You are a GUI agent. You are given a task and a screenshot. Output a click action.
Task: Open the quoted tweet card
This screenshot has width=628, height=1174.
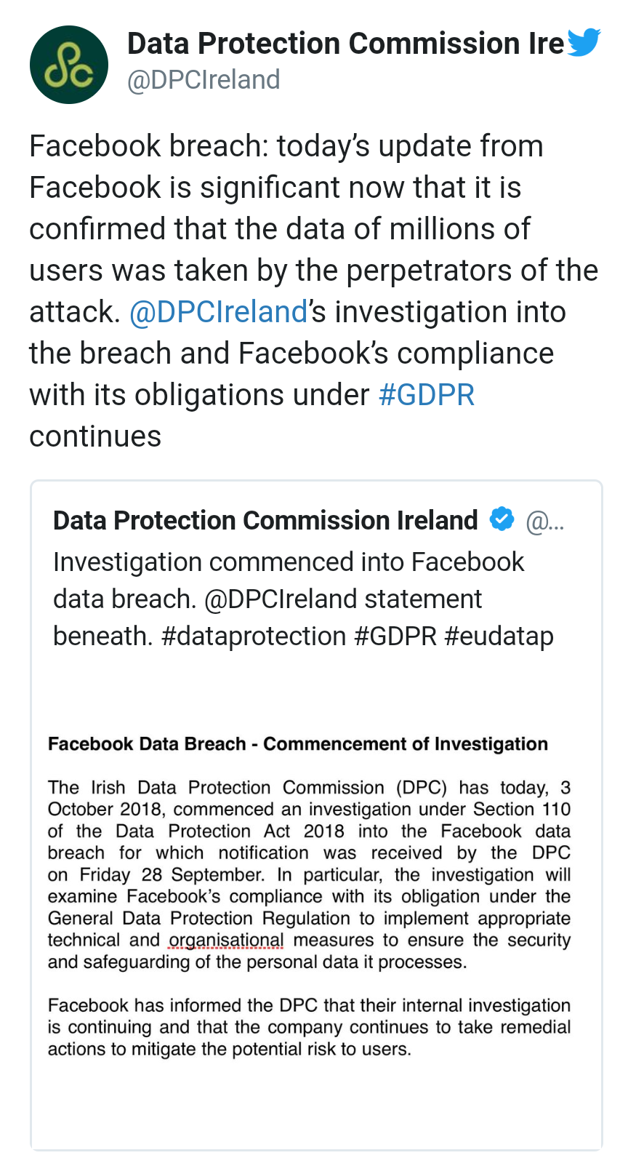(316, 815)
